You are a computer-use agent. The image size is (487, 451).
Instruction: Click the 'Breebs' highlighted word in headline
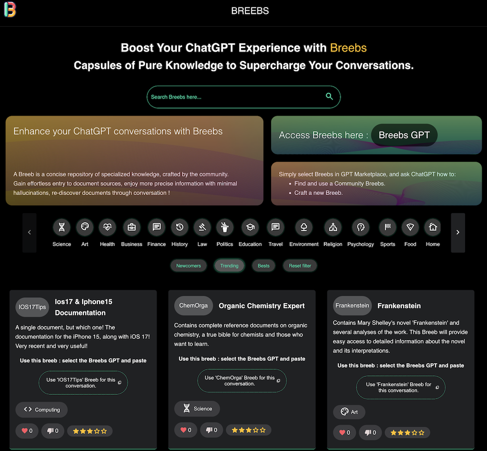[x=348, y=48]
